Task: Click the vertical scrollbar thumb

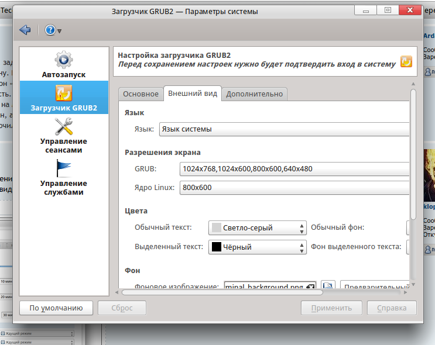Action: (413, 154)
